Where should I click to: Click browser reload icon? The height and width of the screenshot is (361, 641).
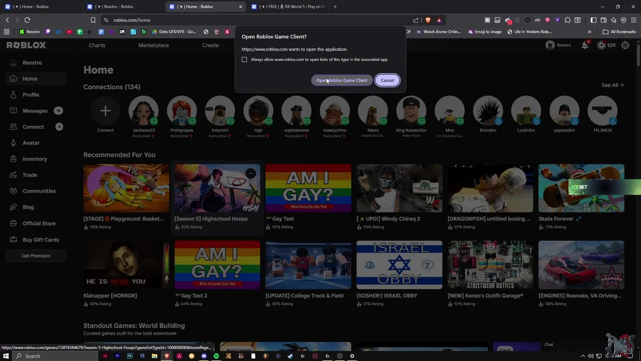click(x=28, y=20)
